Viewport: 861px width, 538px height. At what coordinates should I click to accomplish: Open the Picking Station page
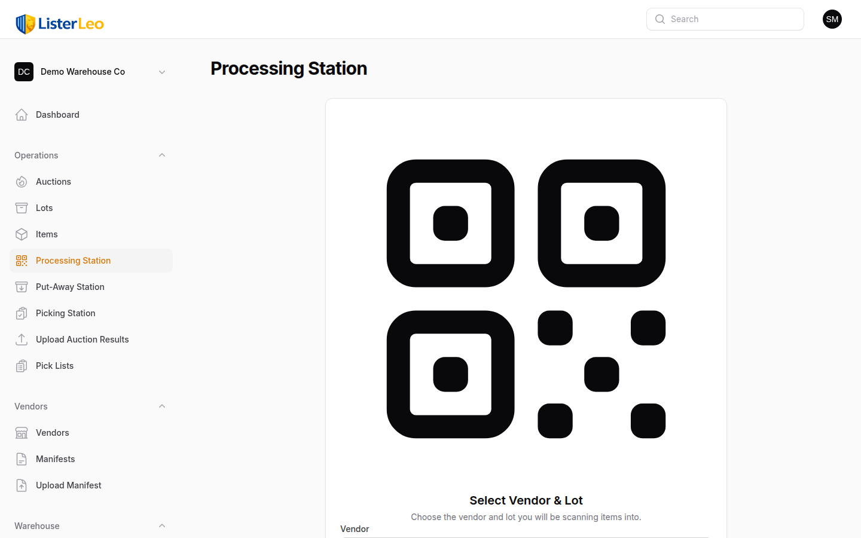tap(65, 313)
